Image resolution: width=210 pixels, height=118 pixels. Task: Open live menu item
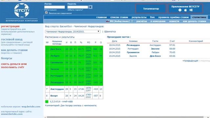point(152,17)
